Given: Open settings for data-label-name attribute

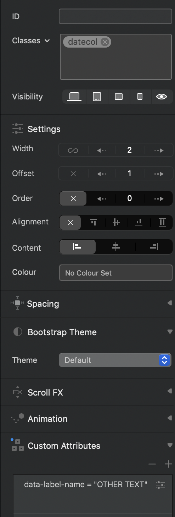Looking at the screenshot, I should point(160,485).
